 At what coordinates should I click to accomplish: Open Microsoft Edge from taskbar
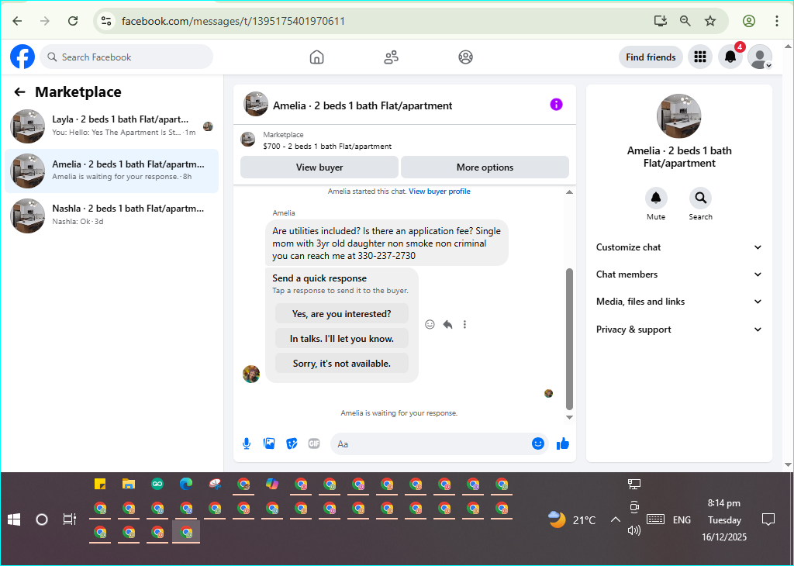[x=186, y=484]
